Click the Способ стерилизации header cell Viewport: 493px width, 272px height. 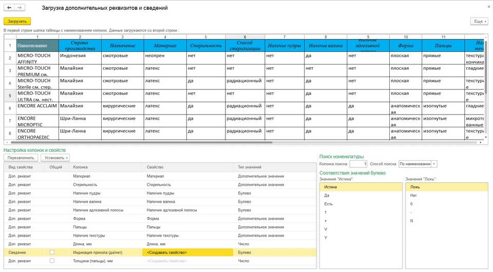[x=245, y=46]
